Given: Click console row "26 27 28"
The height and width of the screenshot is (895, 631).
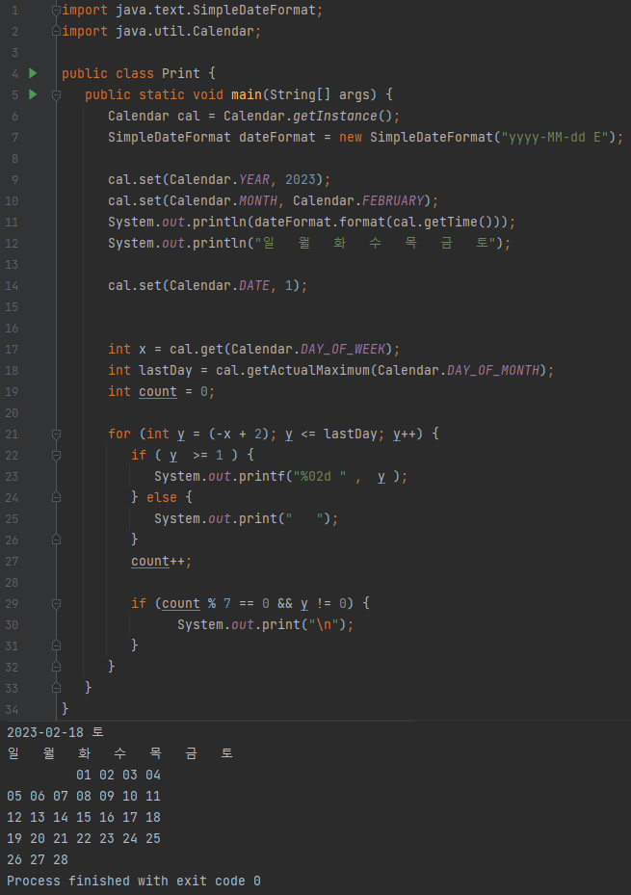Looking at the screenshot, I should (38, 859).
